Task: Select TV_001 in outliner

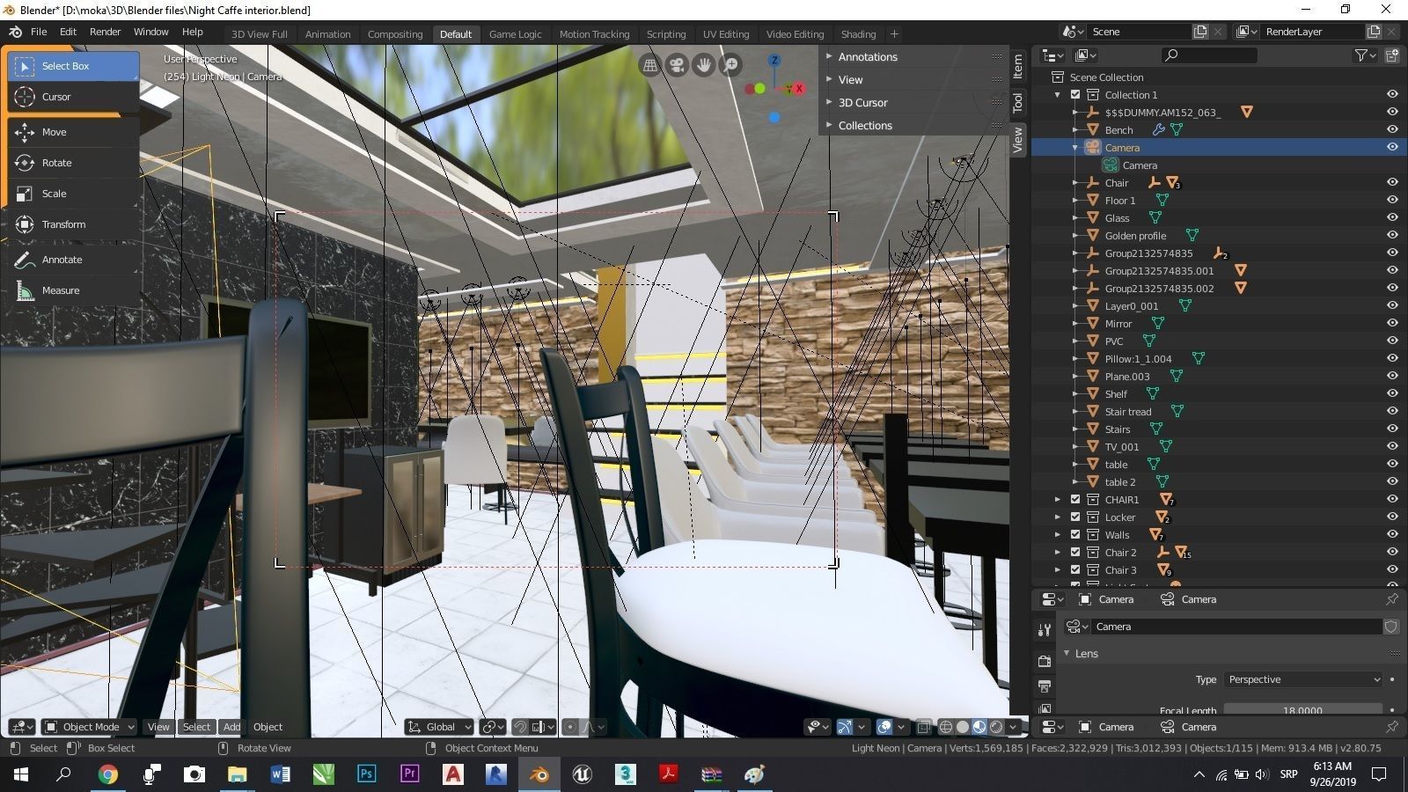Action: click(1122, 447)
